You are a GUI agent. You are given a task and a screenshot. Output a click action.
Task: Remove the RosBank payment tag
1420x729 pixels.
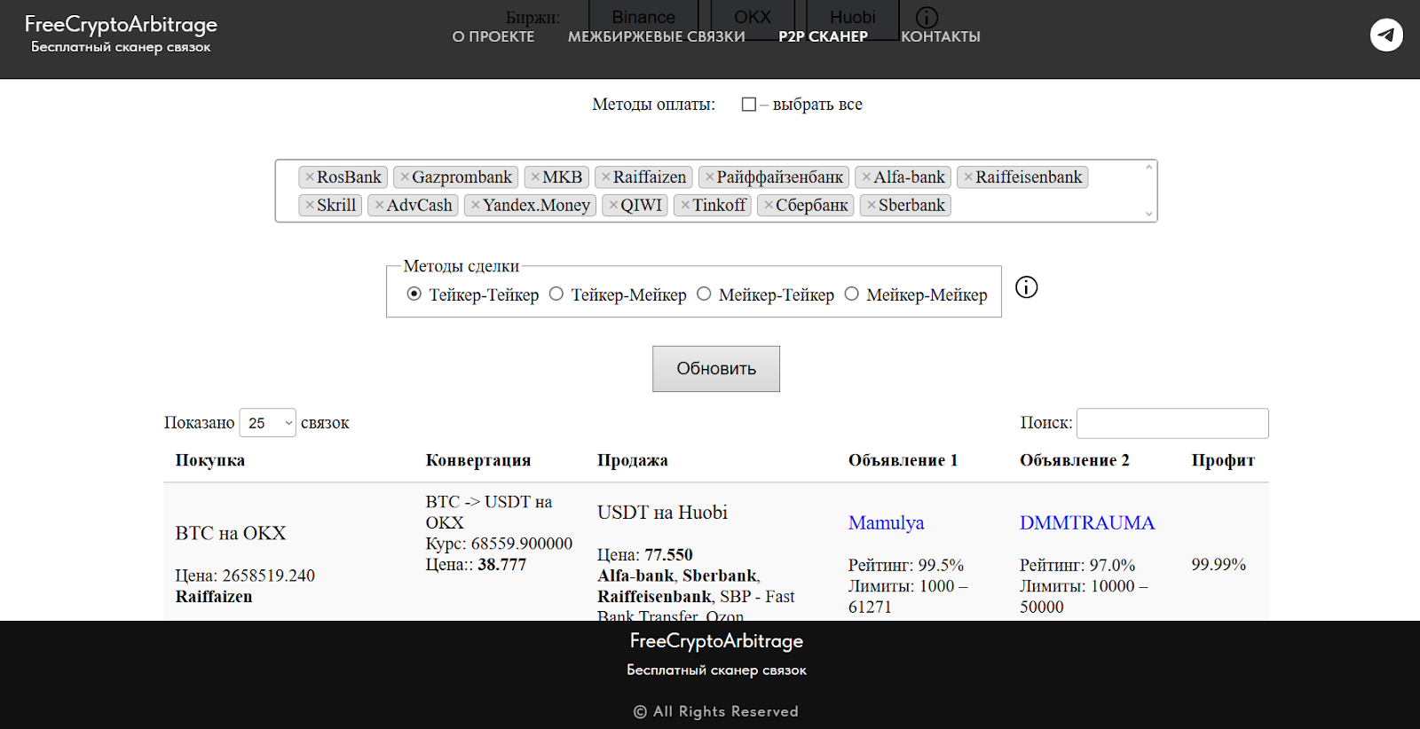coord(310,177)
